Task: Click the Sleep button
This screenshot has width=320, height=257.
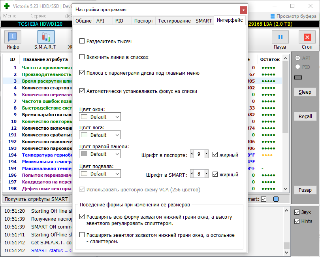Action: tap(305, 92)
